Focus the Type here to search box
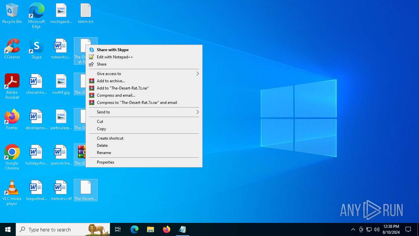 63,229
